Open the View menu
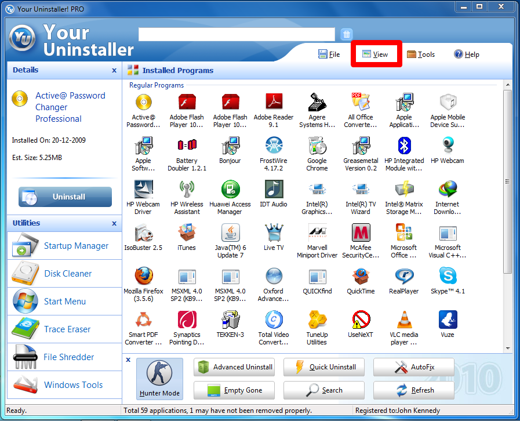The height and width of the screenshot is (421, 520). click(x=375, y=55)
